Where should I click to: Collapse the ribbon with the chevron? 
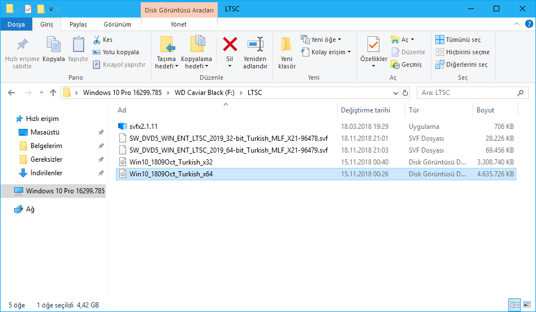[x=517, y=24]
